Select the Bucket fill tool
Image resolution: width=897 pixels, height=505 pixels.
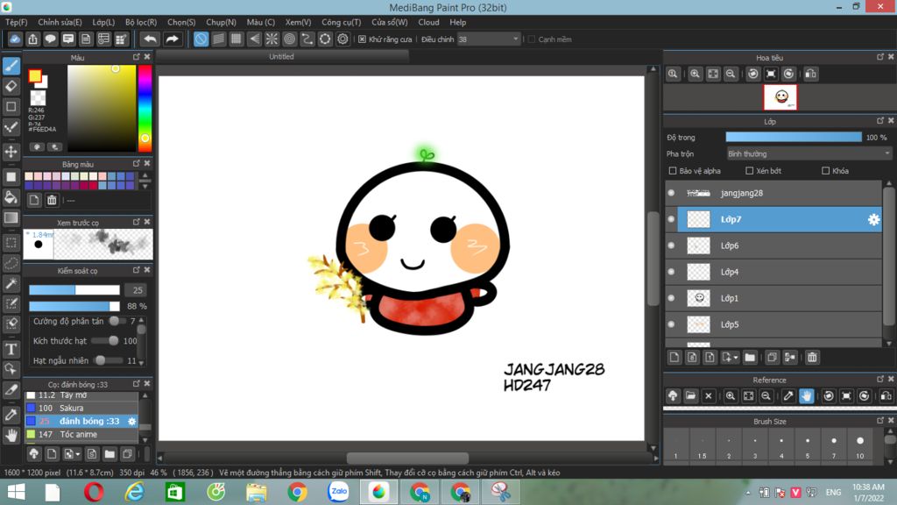11,196
